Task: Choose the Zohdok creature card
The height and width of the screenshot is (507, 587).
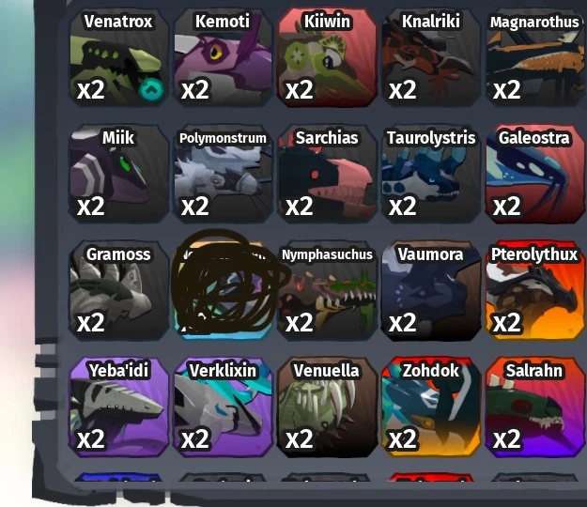Action: click(x=431, y=407)
